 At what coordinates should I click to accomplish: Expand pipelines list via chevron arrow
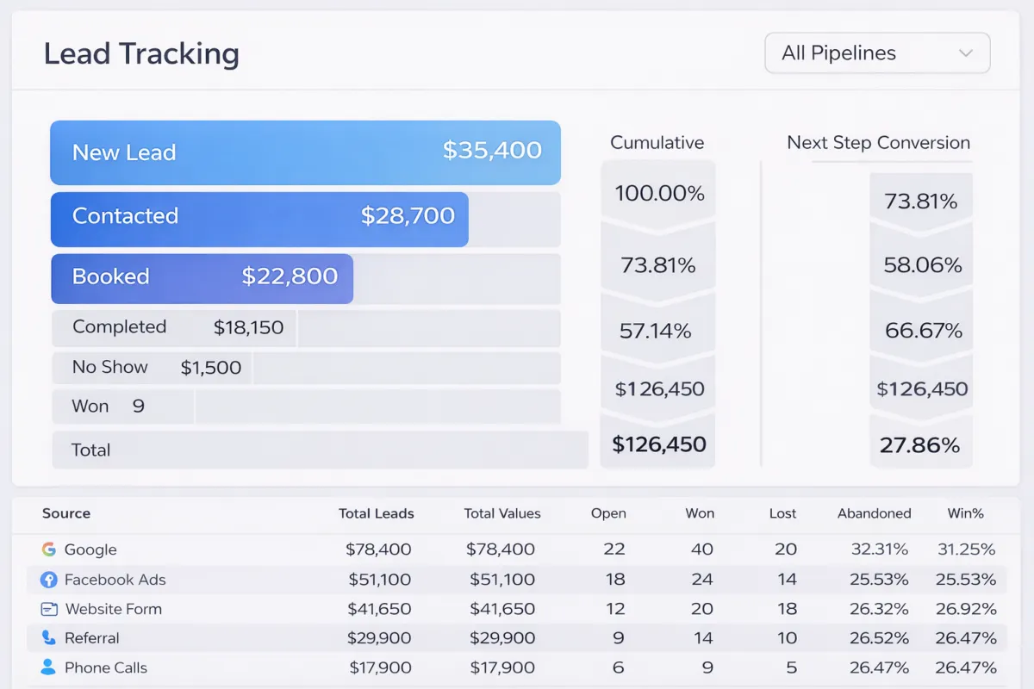[x=965, y=53]
